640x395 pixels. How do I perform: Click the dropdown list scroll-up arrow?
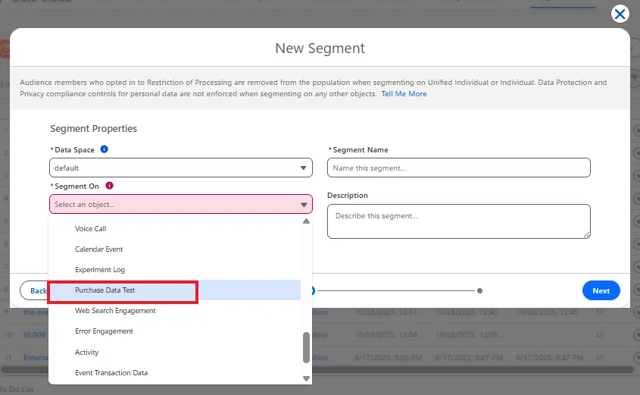[306, 221]
